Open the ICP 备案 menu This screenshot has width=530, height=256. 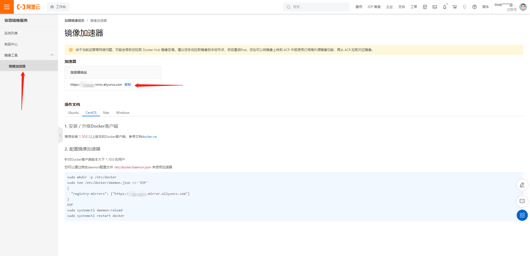coord(374,7)
